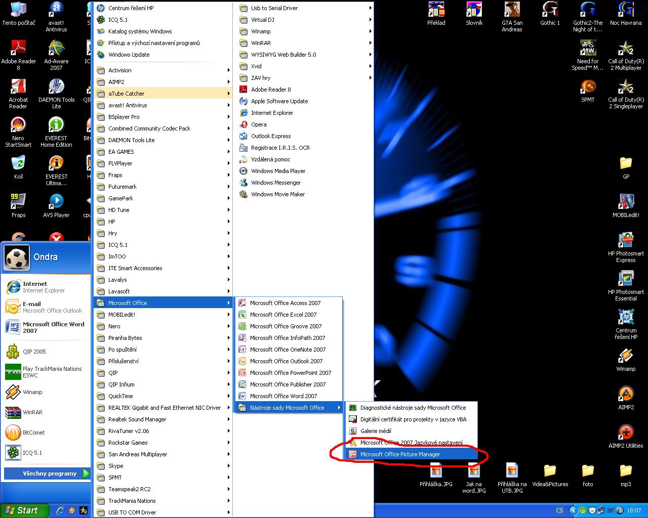Image resolution: width=648 pixels, height=518 pixels.
Task: Open Windows Update from programs list
Action: (x=163, y=55)
